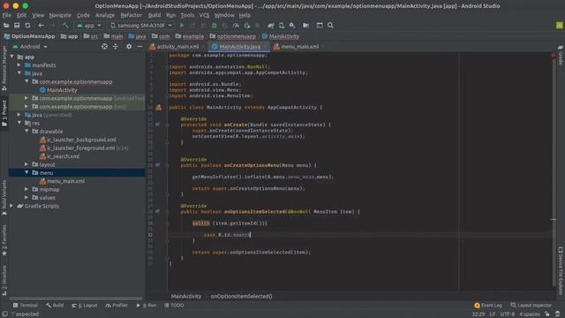565x318 pixels.
Task: Expand the manifests folder
Action: coord(19,65)
